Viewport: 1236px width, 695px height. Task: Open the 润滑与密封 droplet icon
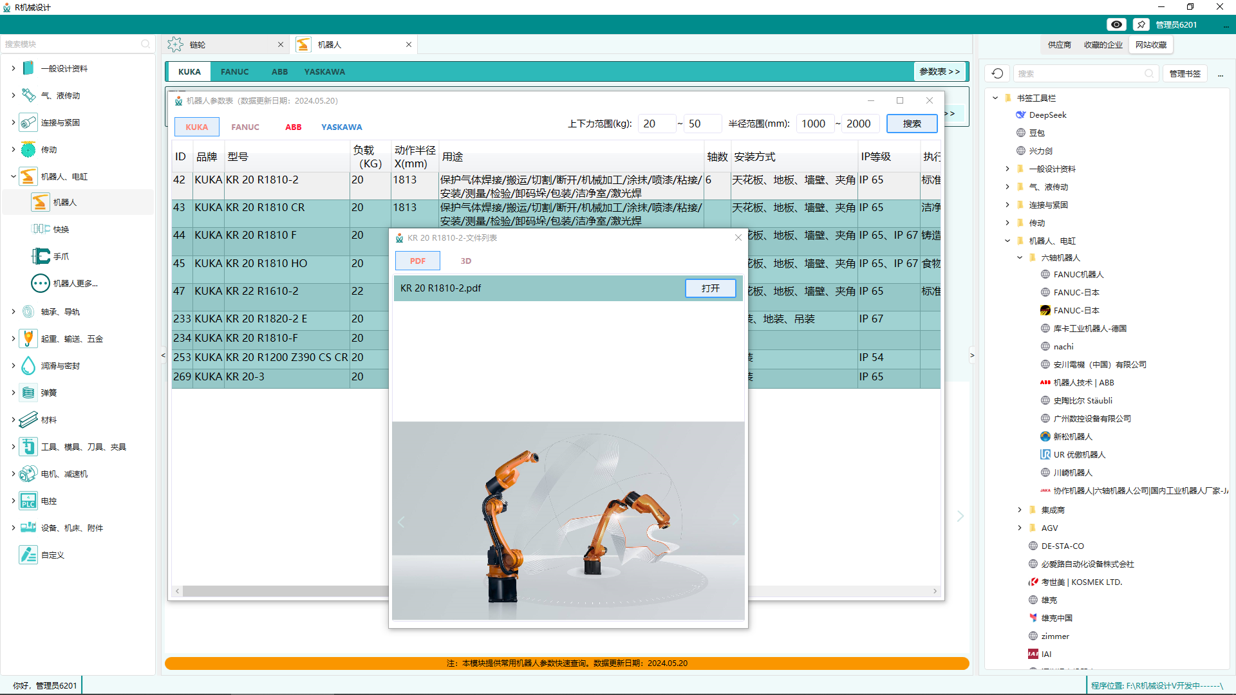tap(28, 366)
